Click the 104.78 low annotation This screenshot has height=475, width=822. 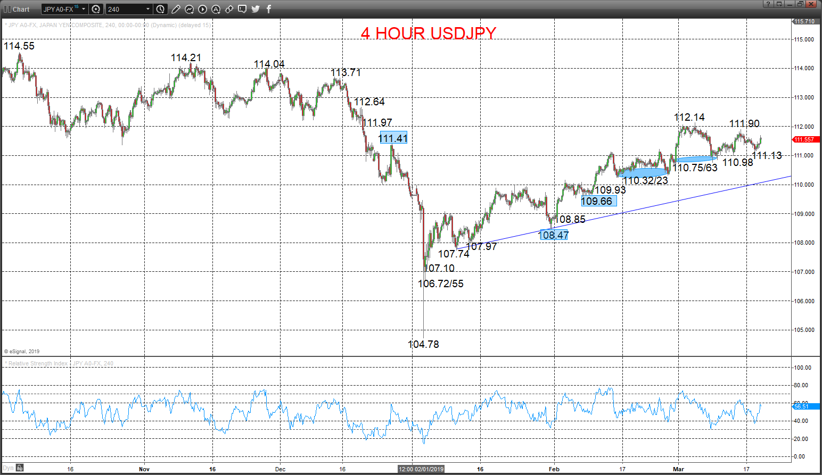point(424,344)
